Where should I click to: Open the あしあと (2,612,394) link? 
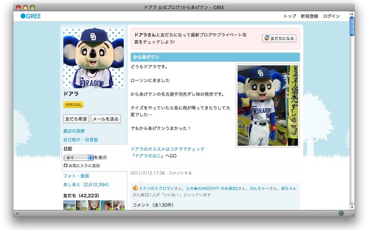[x=86, y=185]
